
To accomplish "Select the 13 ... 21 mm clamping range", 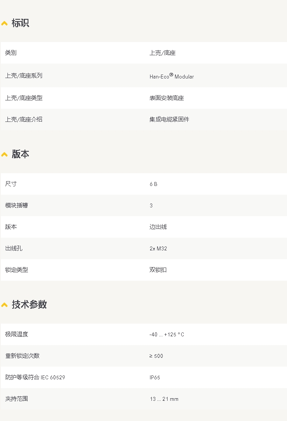I will pyautogui.click(x=164, y=399).
